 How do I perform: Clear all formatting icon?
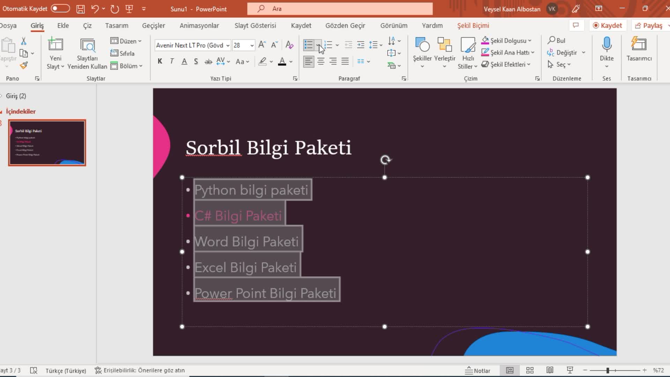coord(289,45)
